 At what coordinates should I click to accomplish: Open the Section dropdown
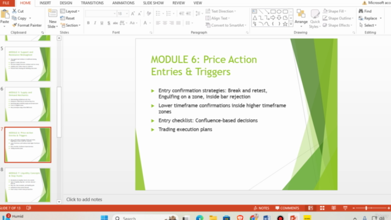click(x=71, y=25)
